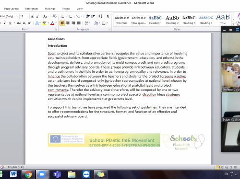This screenshot has width=240, height=179.
Task: Click the Sort icon
Action: (x=100, y=16)
